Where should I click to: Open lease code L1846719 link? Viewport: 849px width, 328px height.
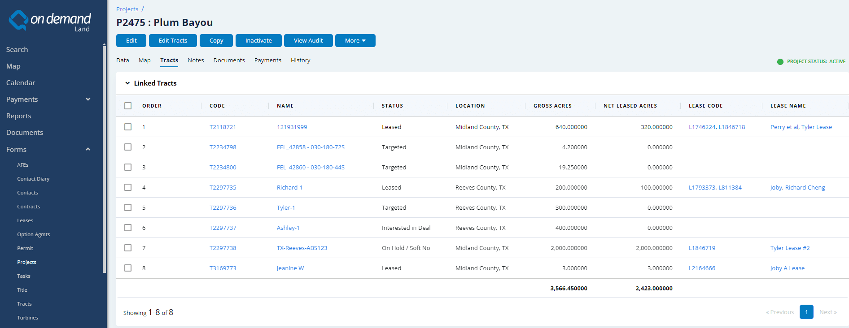click(702, 248)
